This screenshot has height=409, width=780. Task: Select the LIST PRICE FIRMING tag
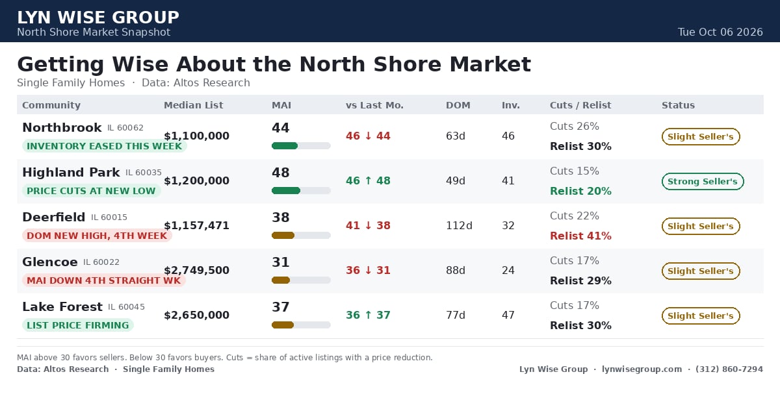(x=78, y=325)
